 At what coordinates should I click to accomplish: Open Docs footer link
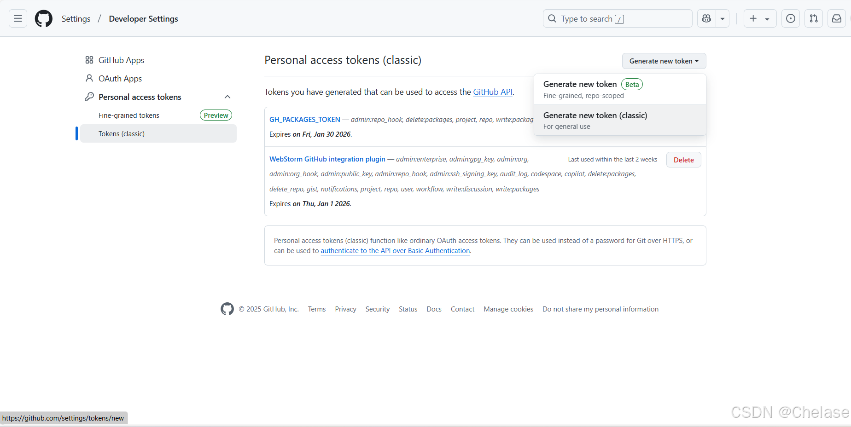(434, 309)
